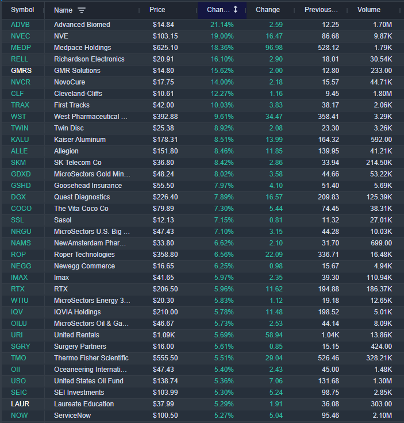Select the Goosehead Insurance name cell
The width and height of the screenshot is (404, 423).
click(88, 186)
